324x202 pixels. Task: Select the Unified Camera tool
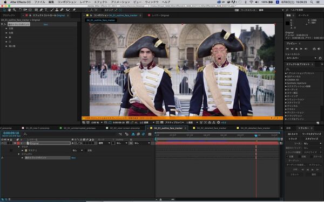click(25, 10)
